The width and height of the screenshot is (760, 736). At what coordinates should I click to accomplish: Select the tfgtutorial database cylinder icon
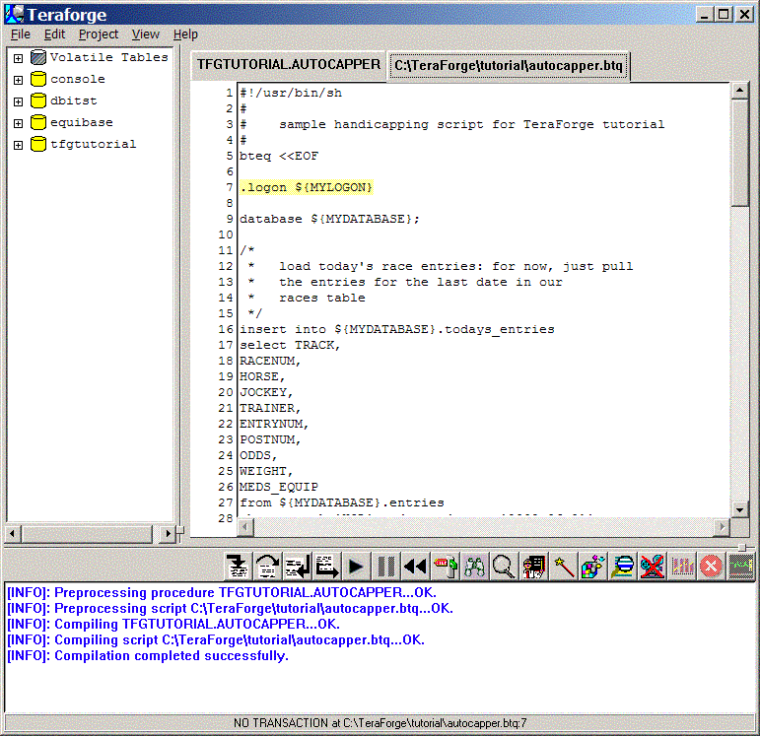point(38,145)
